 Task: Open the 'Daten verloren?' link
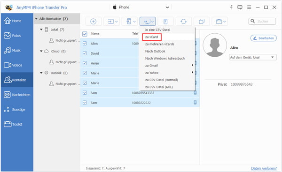click(x=264, y=168)
